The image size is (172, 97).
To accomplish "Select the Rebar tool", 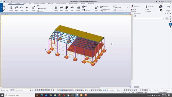I will [x=96, y=9].
